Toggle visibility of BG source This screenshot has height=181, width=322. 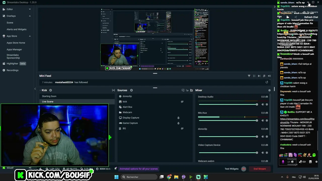tap(182, 128)
